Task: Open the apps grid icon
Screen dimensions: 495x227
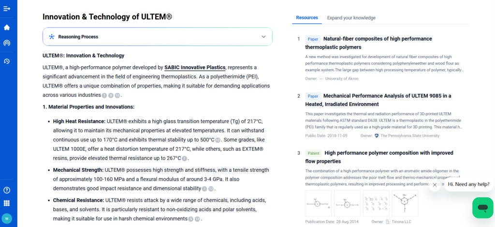Action: (7, 203)
